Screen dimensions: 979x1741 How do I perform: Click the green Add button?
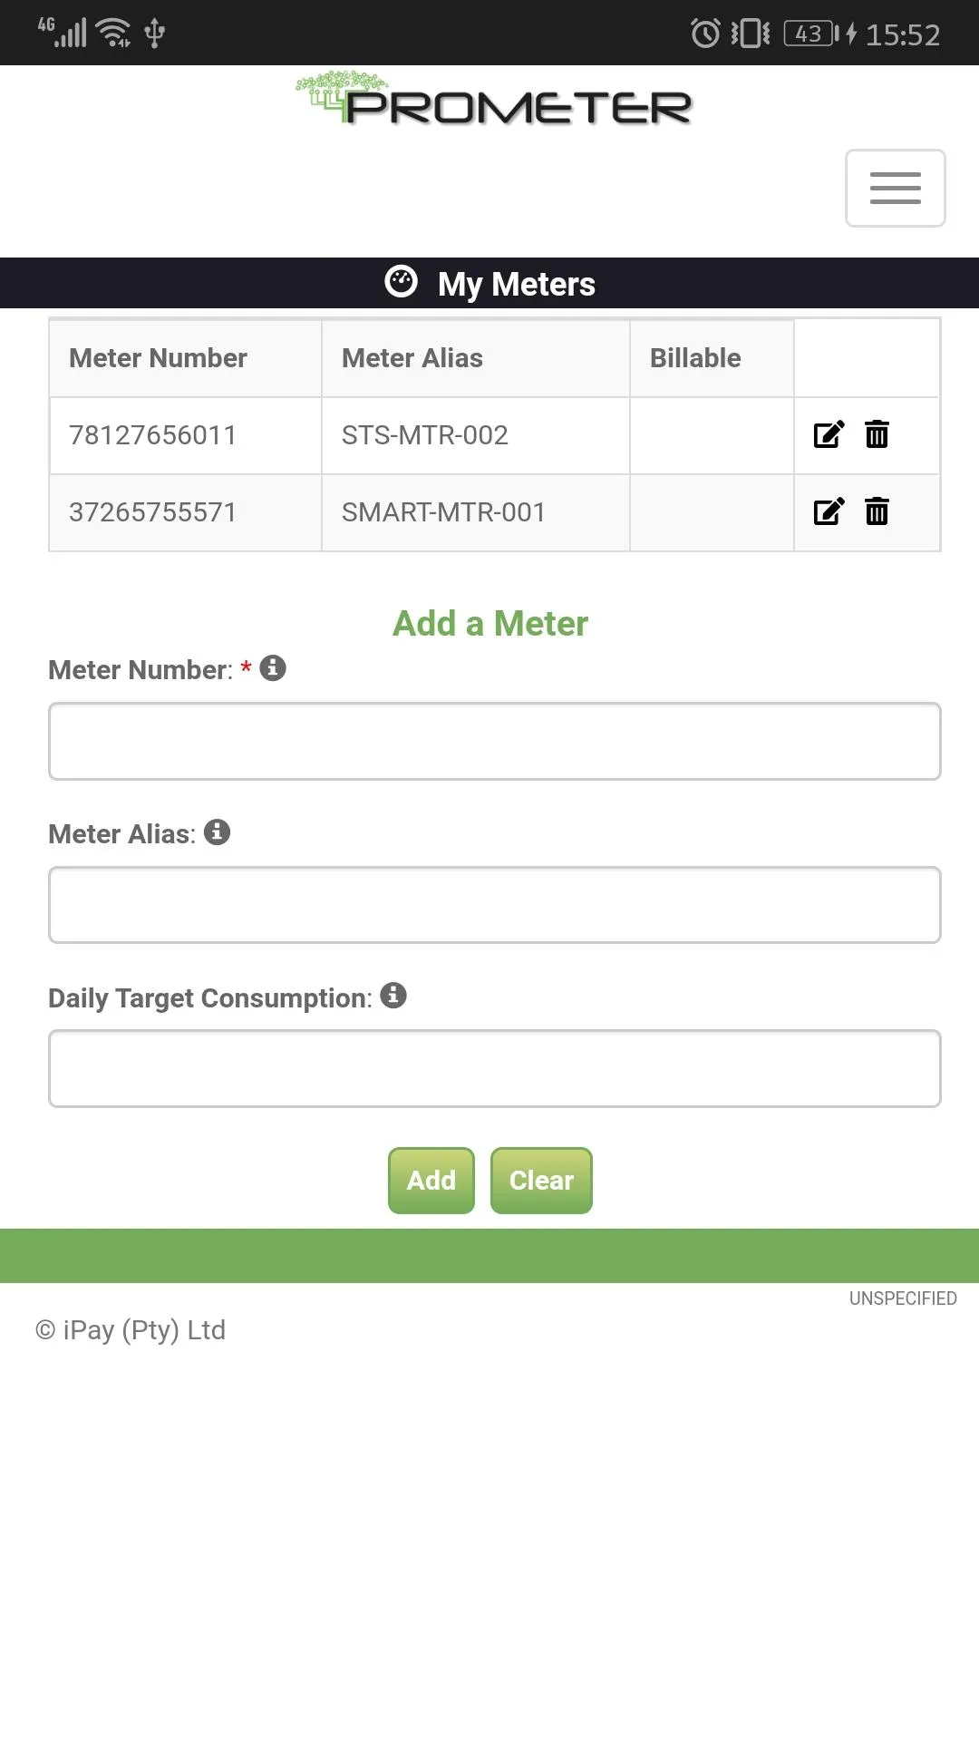pyautogui.click(x=431, y=1181)
